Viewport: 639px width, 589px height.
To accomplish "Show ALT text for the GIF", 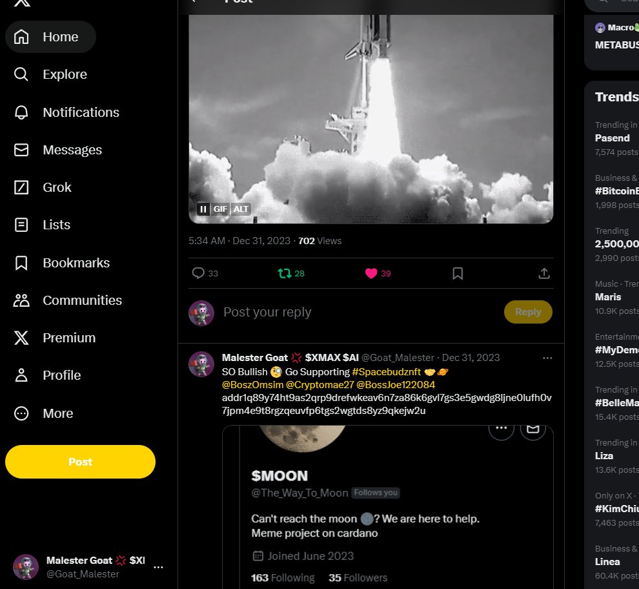I will (x=241, y=209).
